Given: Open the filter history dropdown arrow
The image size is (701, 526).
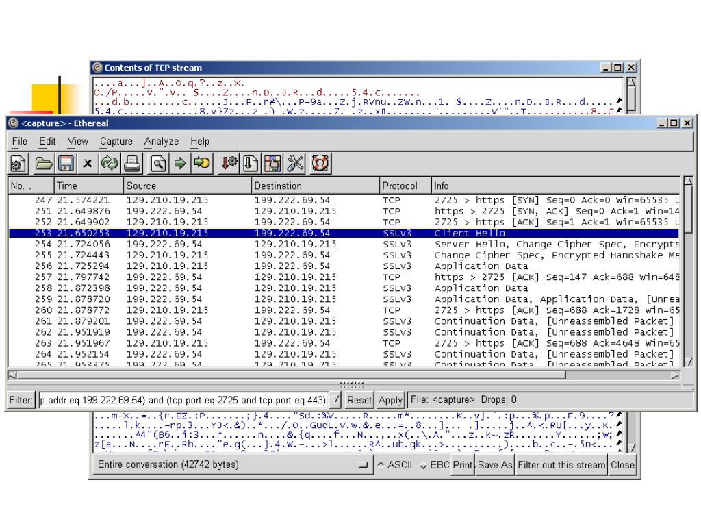Looking at the screenshot, I should [336, 400].
